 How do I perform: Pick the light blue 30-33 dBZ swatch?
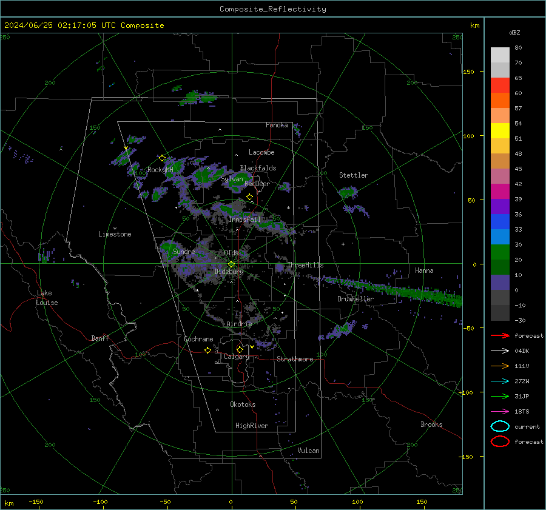tap(500, 237)
